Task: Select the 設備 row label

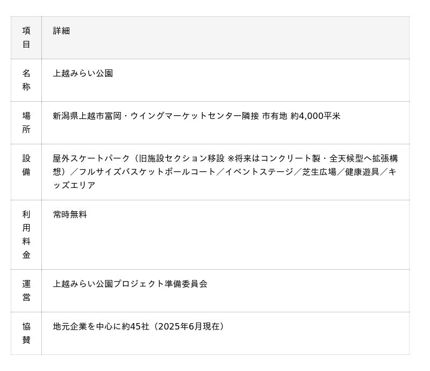Action: click(26, 165)
